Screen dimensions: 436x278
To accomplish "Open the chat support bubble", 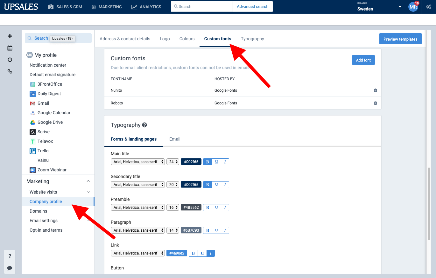I will [10, 268].
